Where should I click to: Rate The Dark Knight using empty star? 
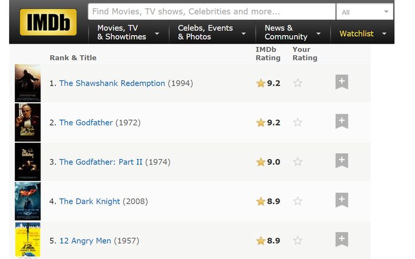(x=298, y=201)
